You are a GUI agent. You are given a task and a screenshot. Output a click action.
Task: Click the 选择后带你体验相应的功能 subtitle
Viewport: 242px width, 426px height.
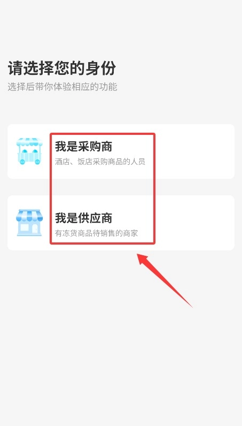click(63, 87)
